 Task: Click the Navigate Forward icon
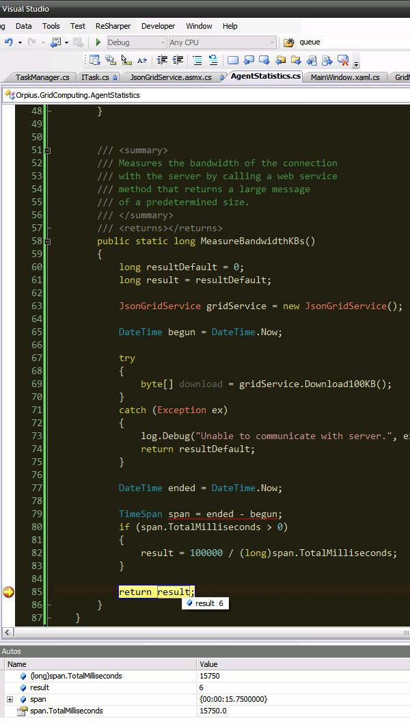79,42
